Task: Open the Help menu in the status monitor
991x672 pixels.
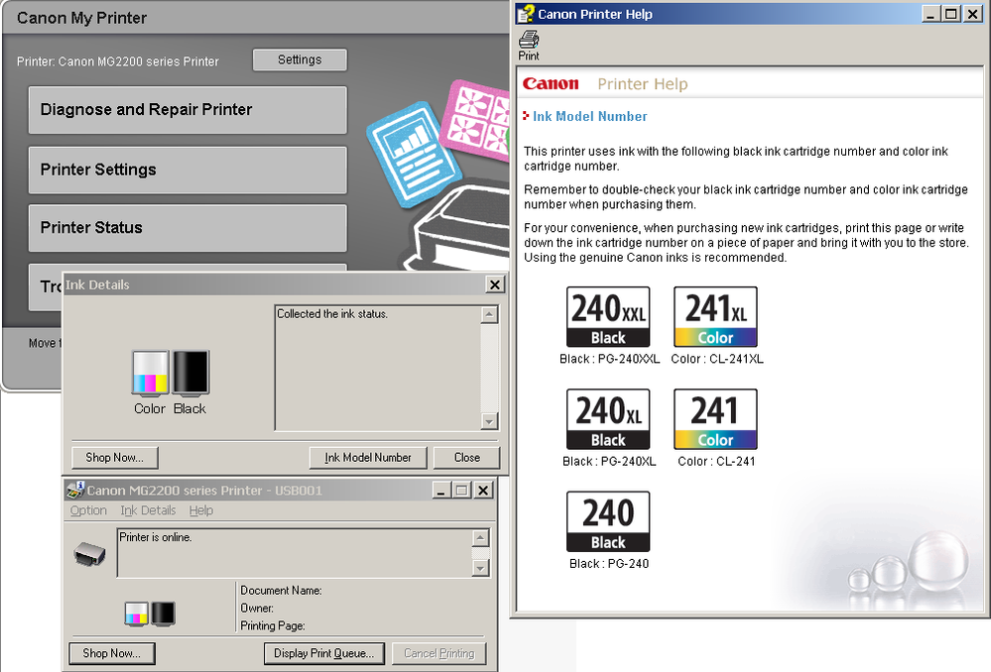Action: click(201, 509)
